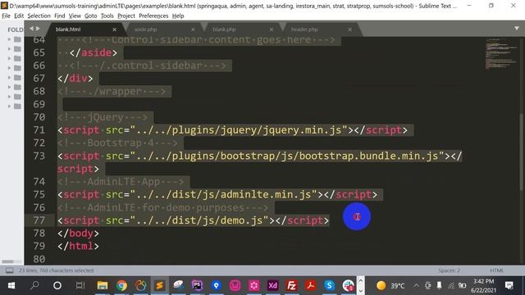
Task: Open FileZilla from taskbar
Action: [x=292, y=285]
